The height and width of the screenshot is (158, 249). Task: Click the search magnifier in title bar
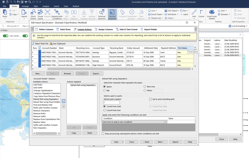29,2
